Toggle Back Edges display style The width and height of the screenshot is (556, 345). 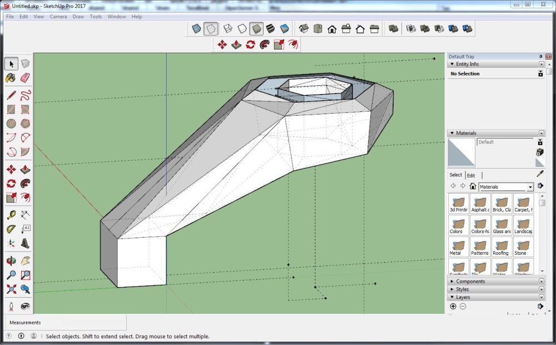tap(211, 29)
